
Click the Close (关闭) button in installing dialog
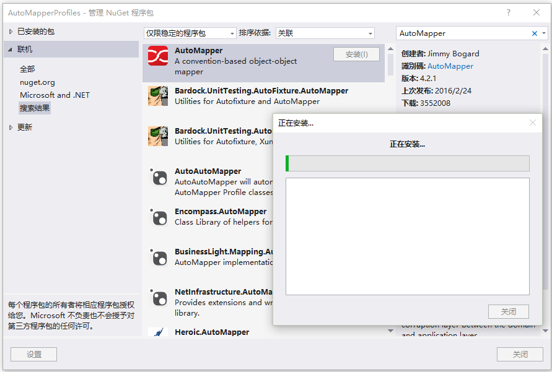[x=509, y=311]
